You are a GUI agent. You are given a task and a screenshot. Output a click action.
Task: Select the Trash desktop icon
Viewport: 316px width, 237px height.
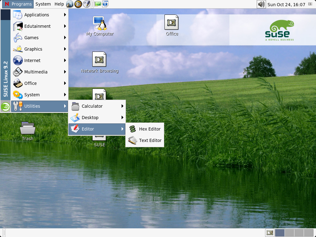click(27, 131)
